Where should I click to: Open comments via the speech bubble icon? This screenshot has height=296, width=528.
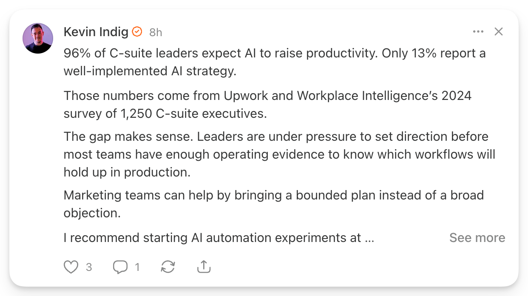point(120,267)
